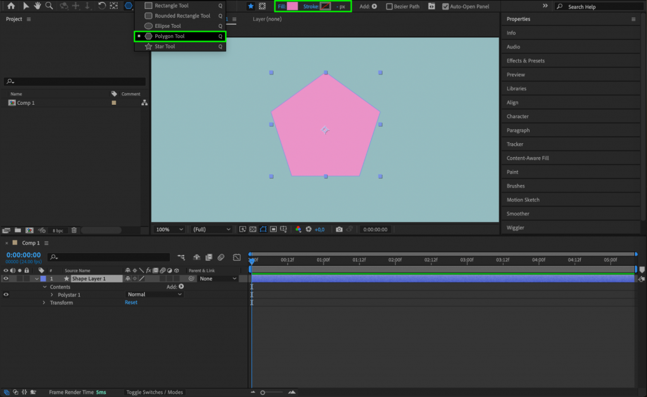This screenshot has width=647, height=397.
Task: Click the Home icon in the toolbar
Action: tap(11, 6)
